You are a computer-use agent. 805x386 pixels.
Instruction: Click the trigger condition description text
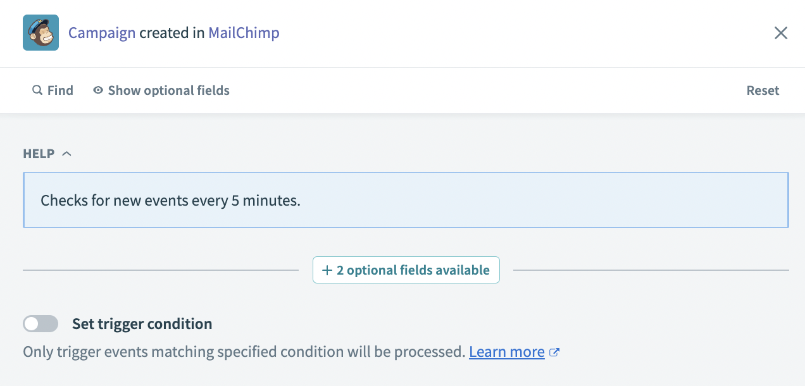244,352
